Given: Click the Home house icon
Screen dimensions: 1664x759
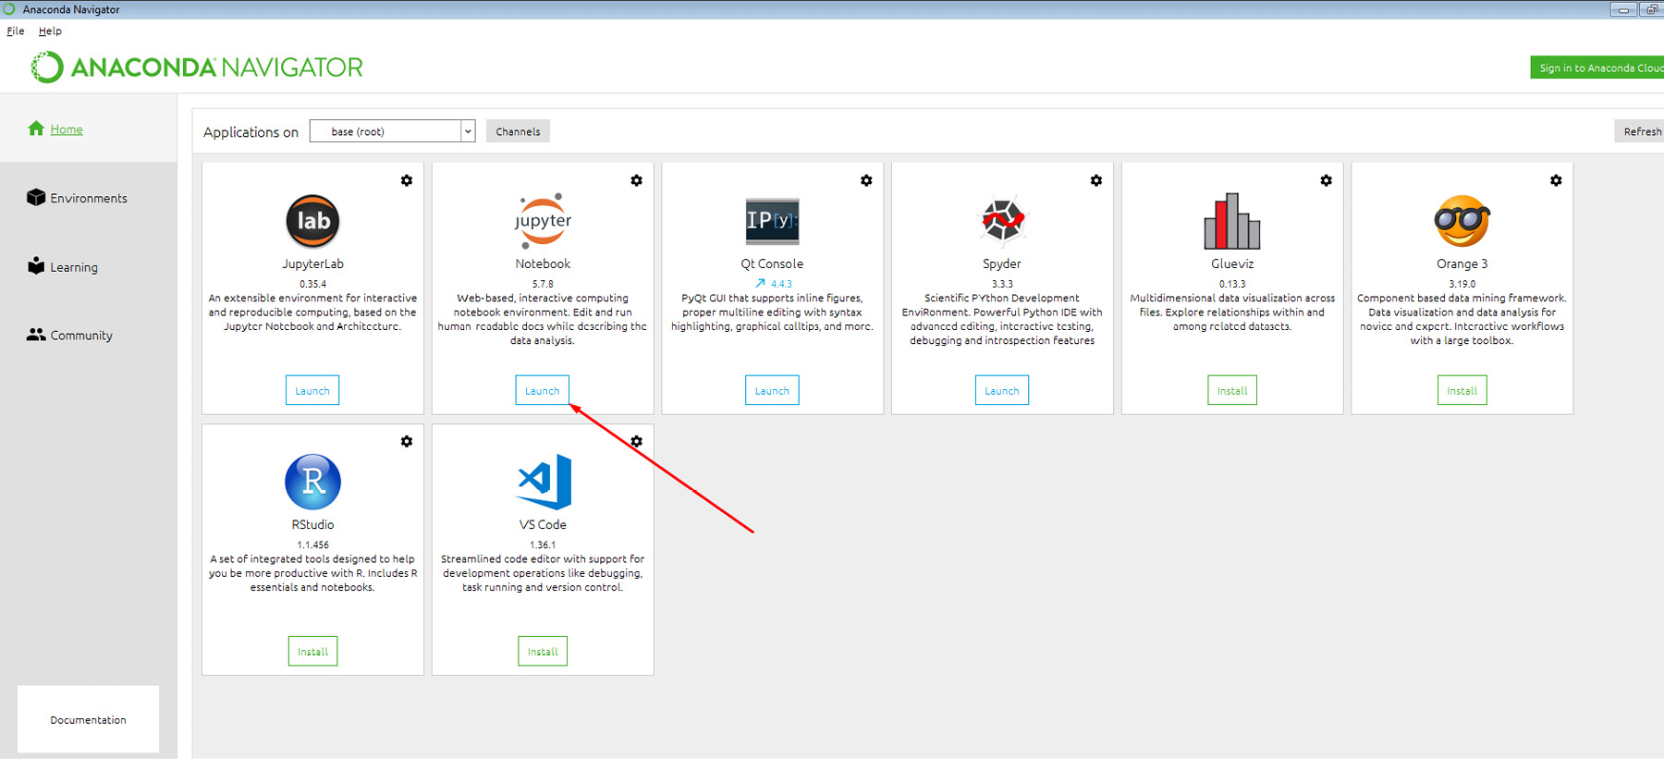Looking at the screenshot, I should pos(36,129).
